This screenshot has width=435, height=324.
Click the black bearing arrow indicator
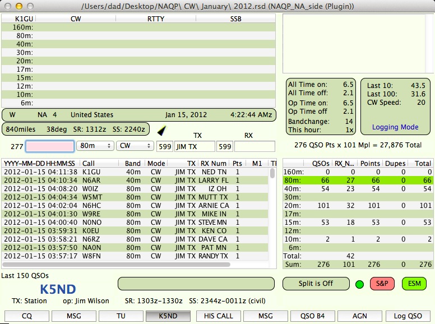click(x=162, y=131)
